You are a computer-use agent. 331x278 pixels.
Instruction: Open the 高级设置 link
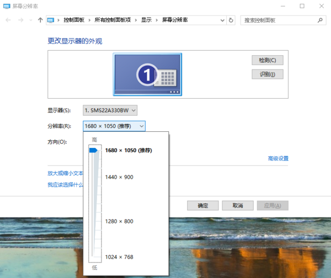pyautogui.click(x=278, y=158)
